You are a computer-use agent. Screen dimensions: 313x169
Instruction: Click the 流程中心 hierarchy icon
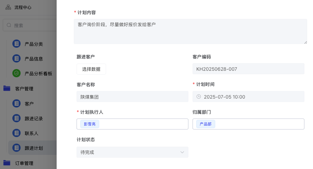point(8,8)
